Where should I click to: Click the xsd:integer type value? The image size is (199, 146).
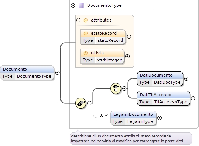[x=110, y=60]
